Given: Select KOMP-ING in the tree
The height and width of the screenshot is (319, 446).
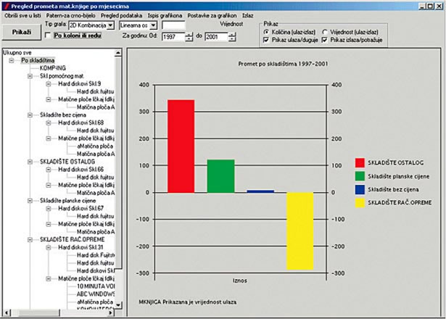Looking at the screenshot, I should click(55, 67).
